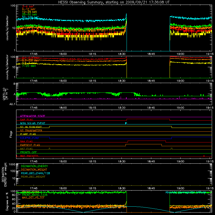The image size is (215, 215).
Task: Click the '19:00' time label under the GOES-10 panel
Action: 180,108
